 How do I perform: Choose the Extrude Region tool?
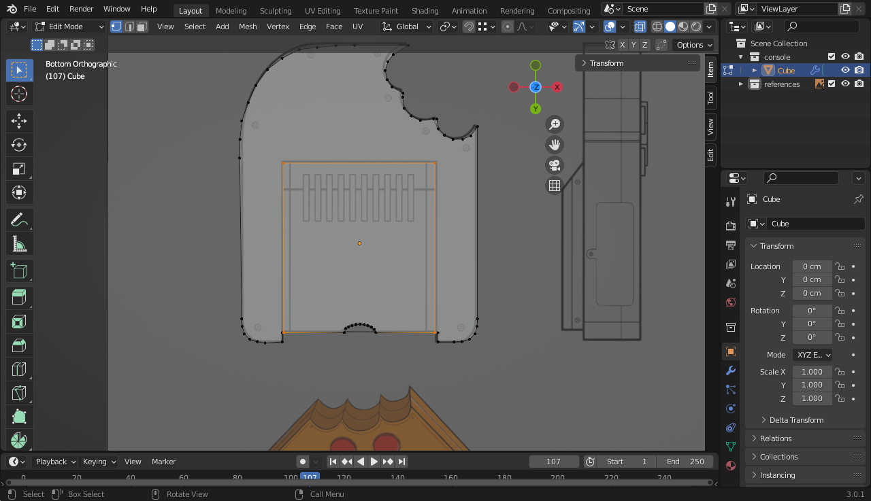point(19,298)
